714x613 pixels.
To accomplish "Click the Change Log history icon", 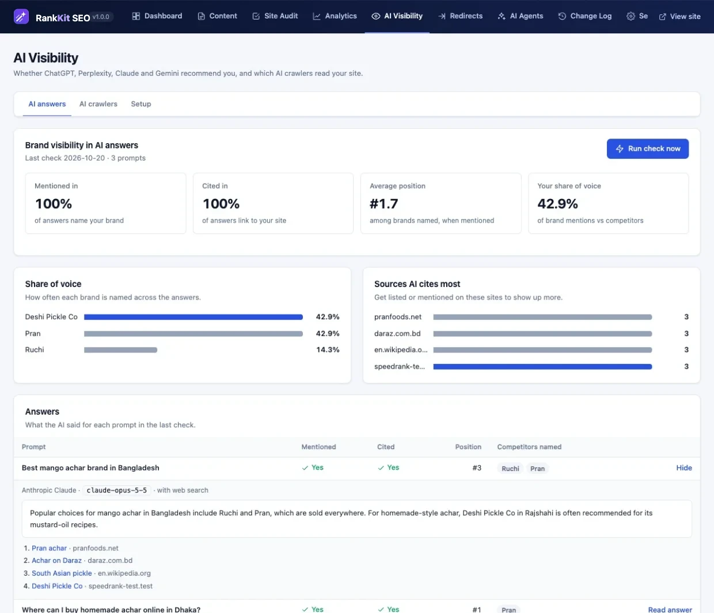I will point(562,16).
